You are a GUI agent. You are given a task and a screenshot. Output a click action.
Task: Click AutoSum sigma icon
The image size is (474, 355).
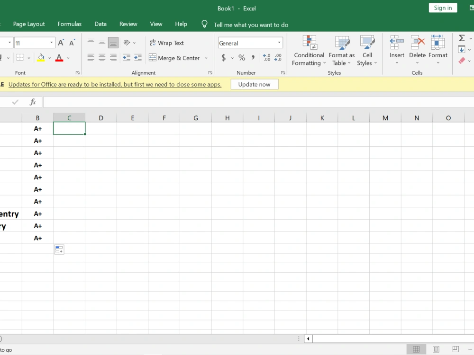[x=462, y=38]
